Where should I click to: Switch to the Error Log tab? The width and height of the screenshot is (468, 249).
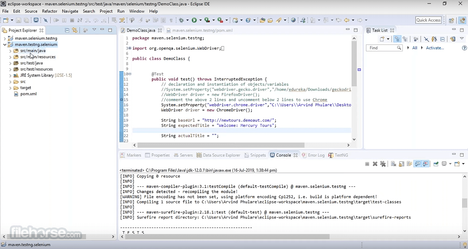click(x=313, y=155)
